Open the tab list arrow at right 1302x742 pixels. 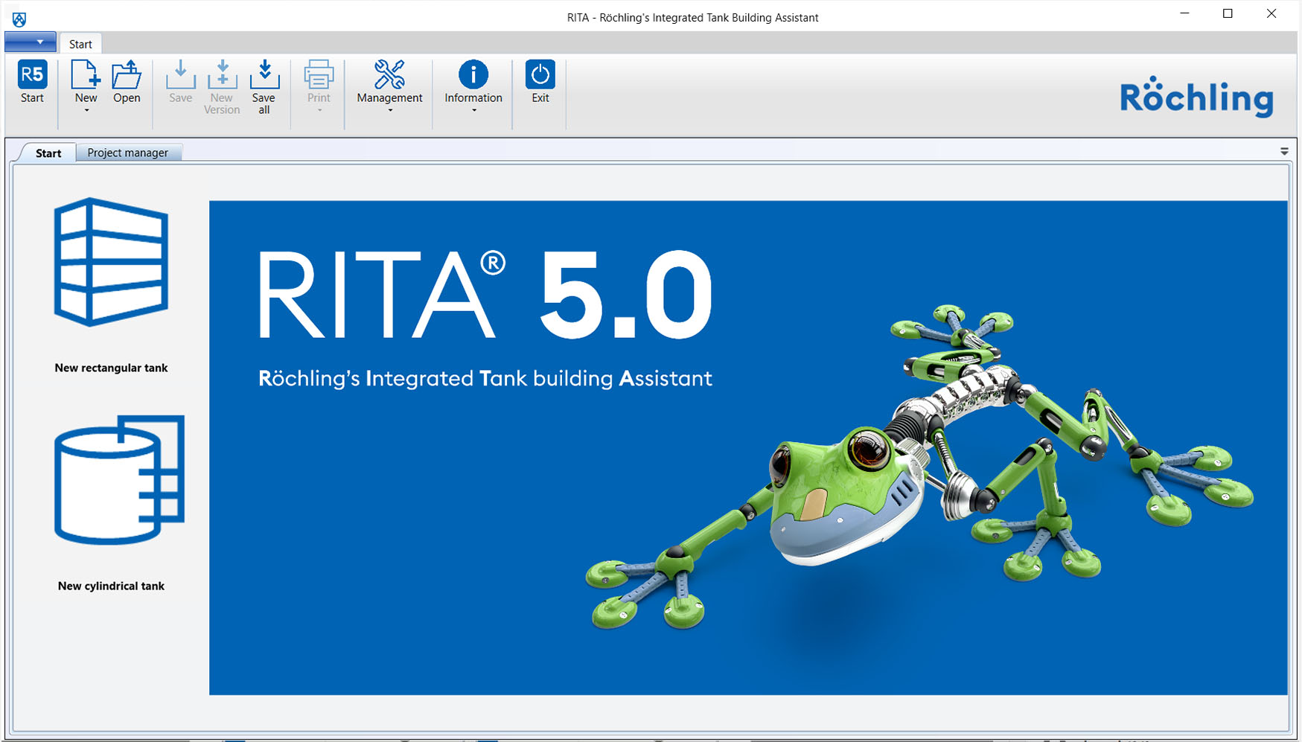(1284, 151)
